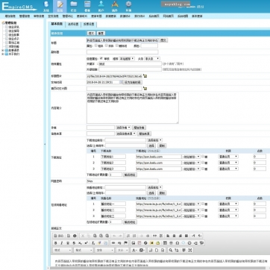The image size is (270, 270).
Task: Tick the checkbox in online play address row 3
Action: click(203, 216)
